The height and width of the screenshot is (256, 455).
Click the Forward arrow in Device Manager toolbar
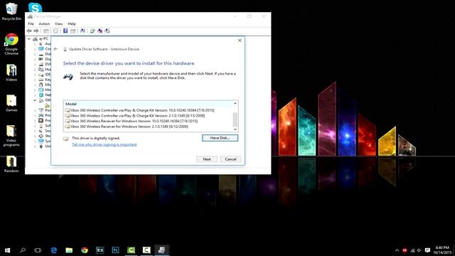tap(36, 31)
